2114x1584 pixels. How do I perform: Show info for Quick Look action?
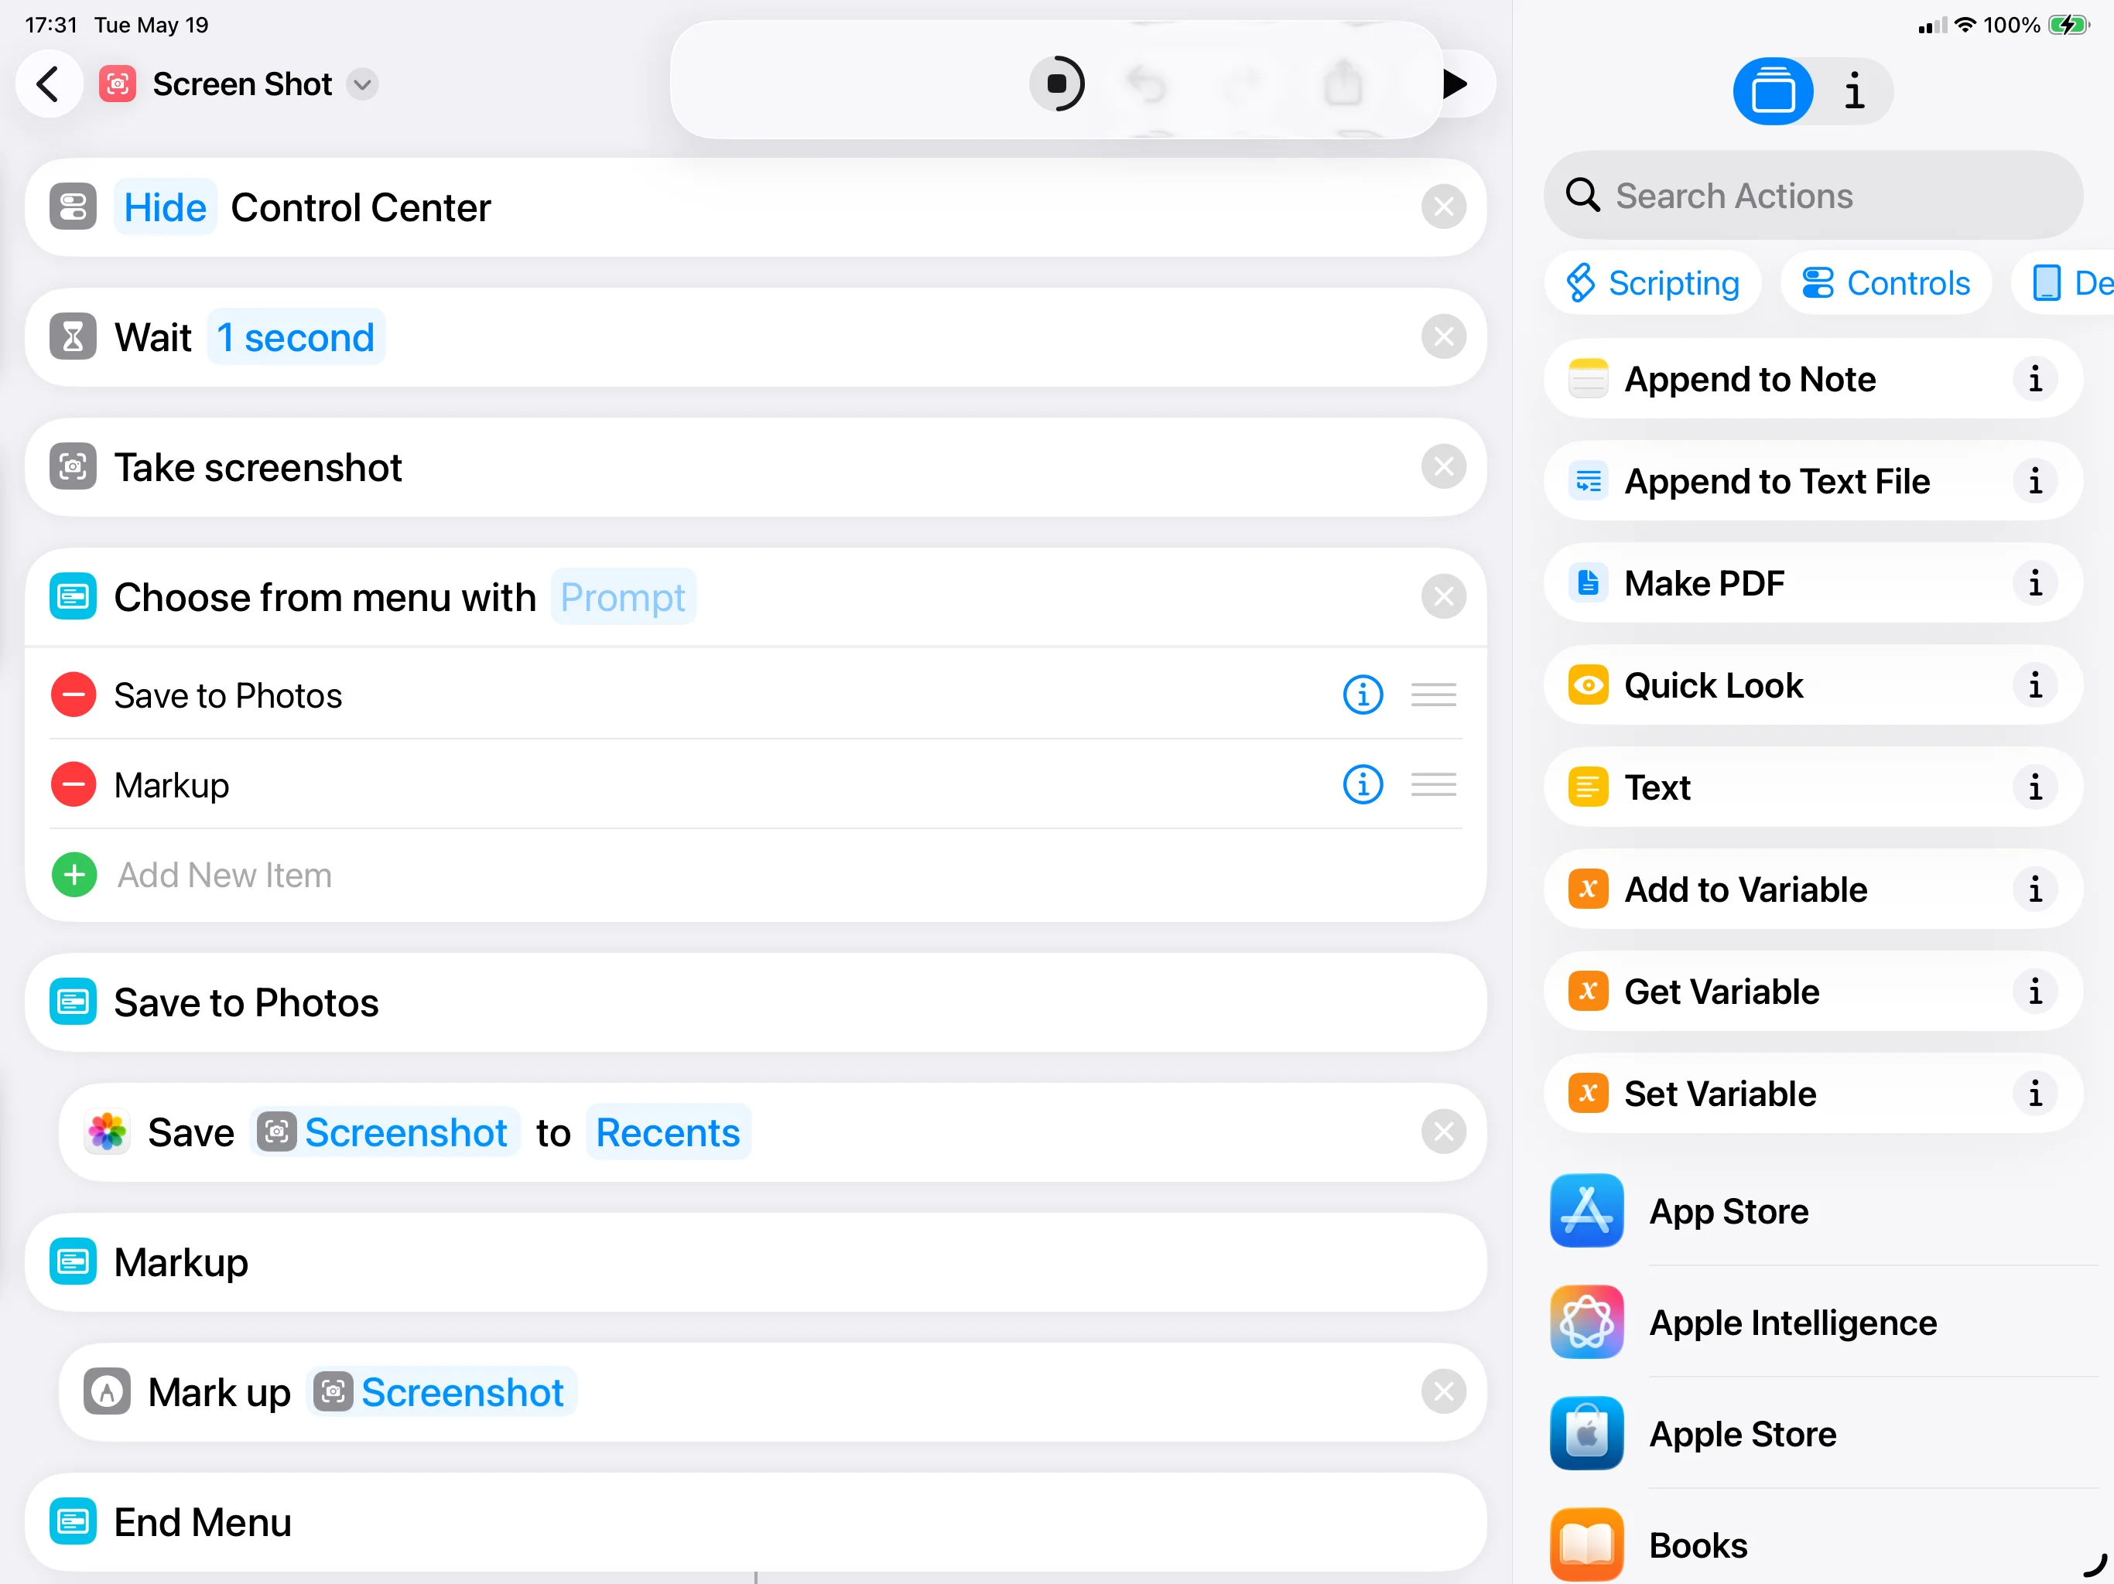pos(2034,685)
